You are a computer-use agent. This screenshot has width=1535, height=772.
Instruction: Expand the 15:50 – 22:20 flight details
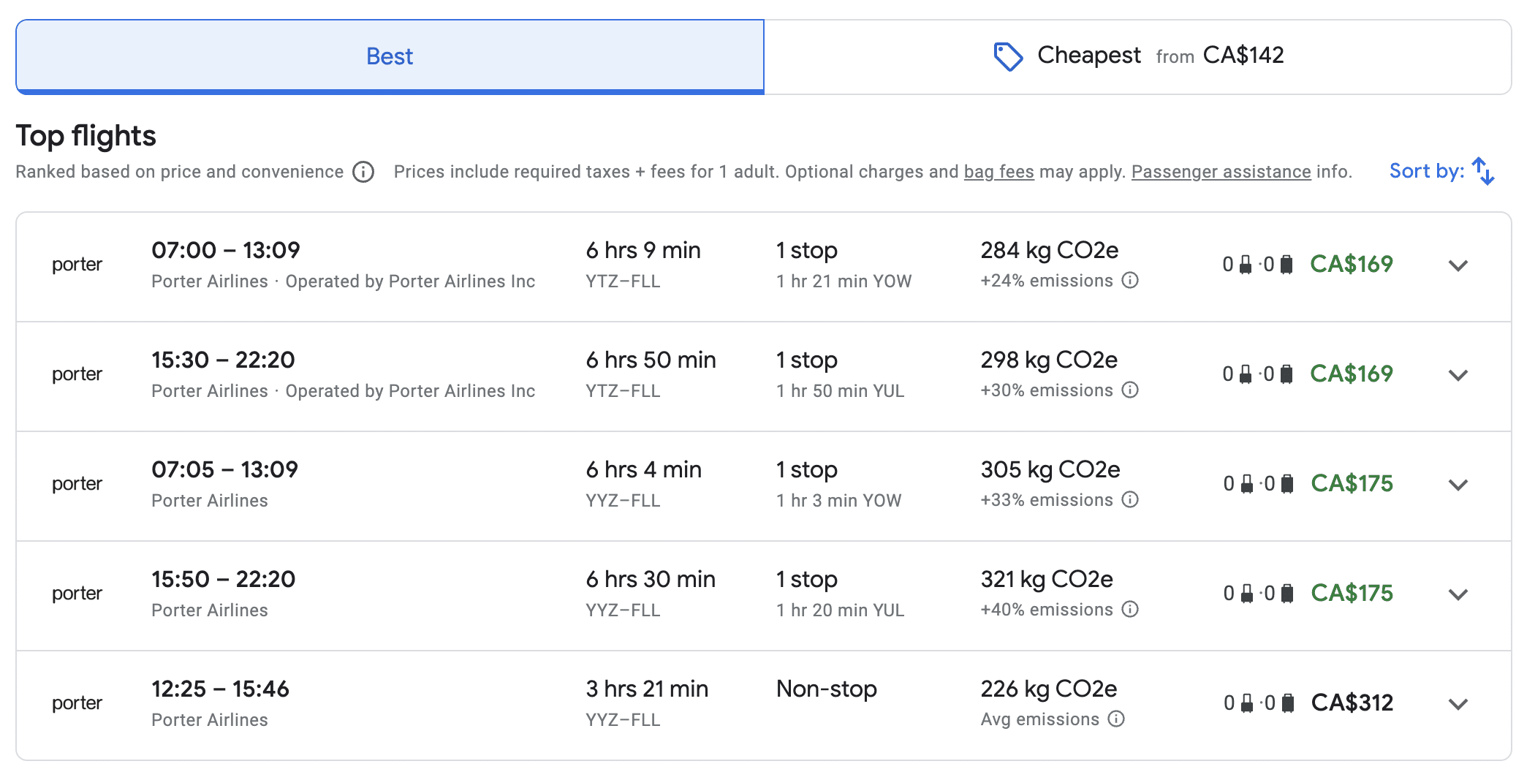[x=1458, y=594]
